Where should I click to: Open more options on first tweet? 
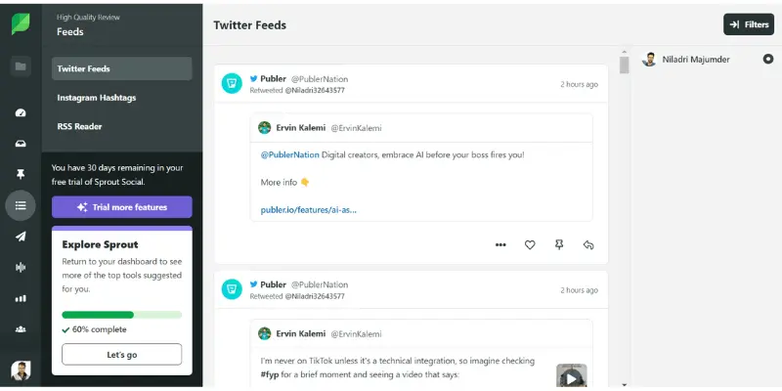(x=500, y=245)
